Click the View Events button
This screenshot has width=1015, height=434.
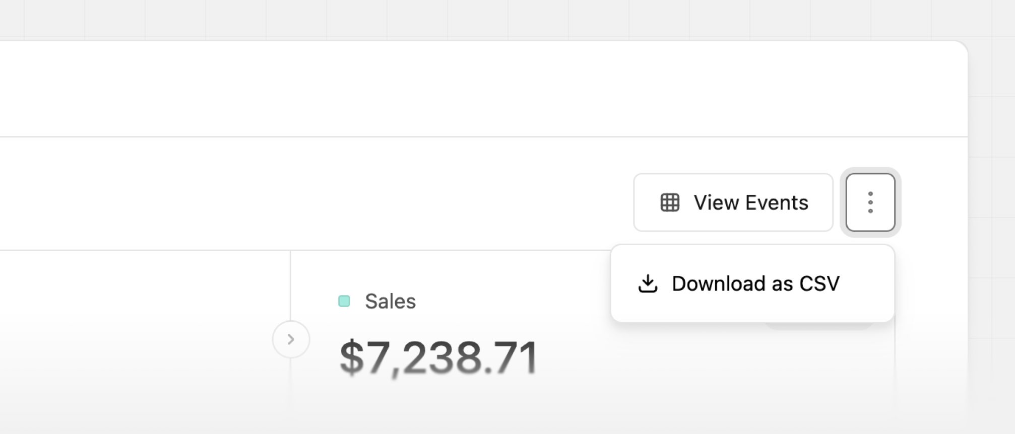(x=733, y=202)
